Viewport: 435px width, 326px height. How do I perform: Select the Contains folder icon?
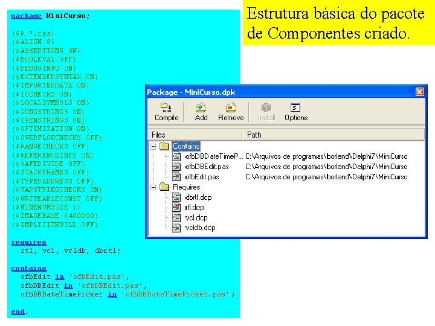tap(164, 146)
